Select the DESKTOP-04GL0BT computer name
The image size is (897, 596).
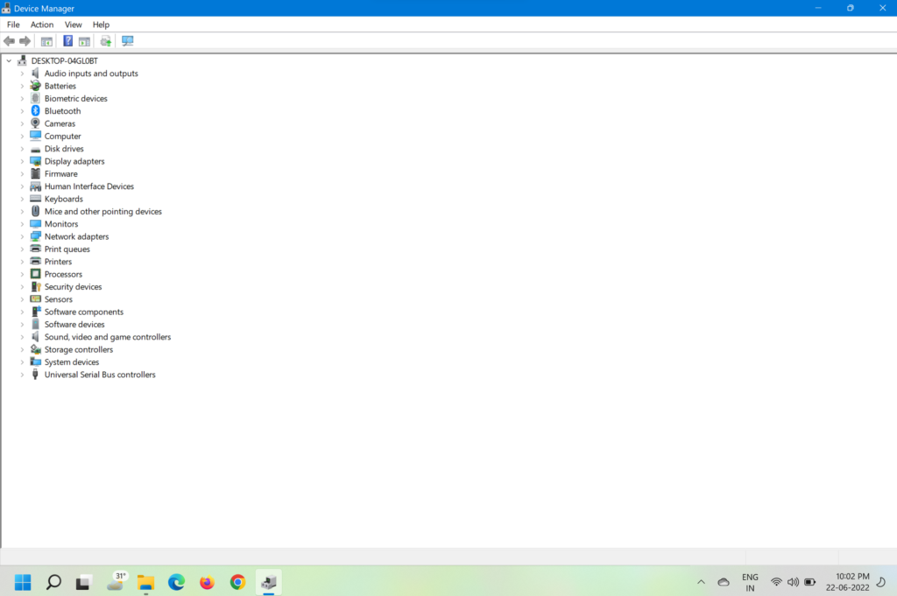click(x=65, y=60)
